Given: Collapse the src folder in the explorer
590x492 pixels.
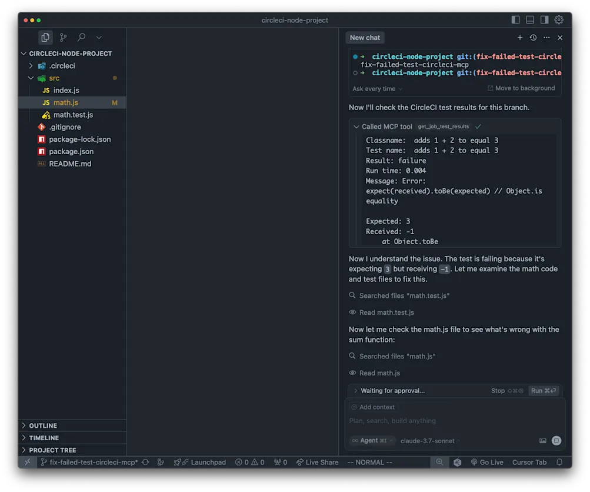Looking at the screenshot, I should click(31, 78).
